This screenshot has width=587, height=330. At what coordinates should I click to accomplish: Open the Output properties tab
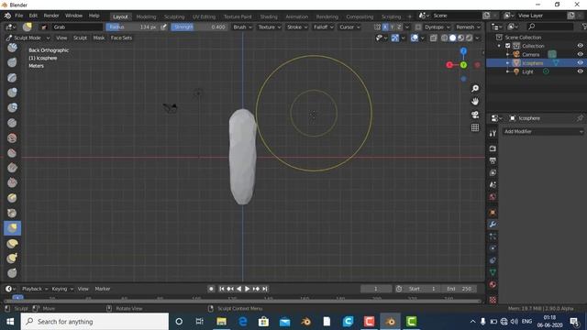tap(493, 161)
